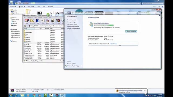Select the help folder in WinRAR
This screenshot has width=173, height=97.
(x=26, y=34)
